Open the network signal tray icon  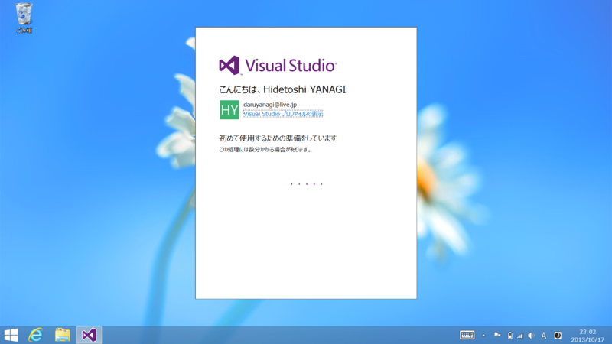(x=520, y=336)
